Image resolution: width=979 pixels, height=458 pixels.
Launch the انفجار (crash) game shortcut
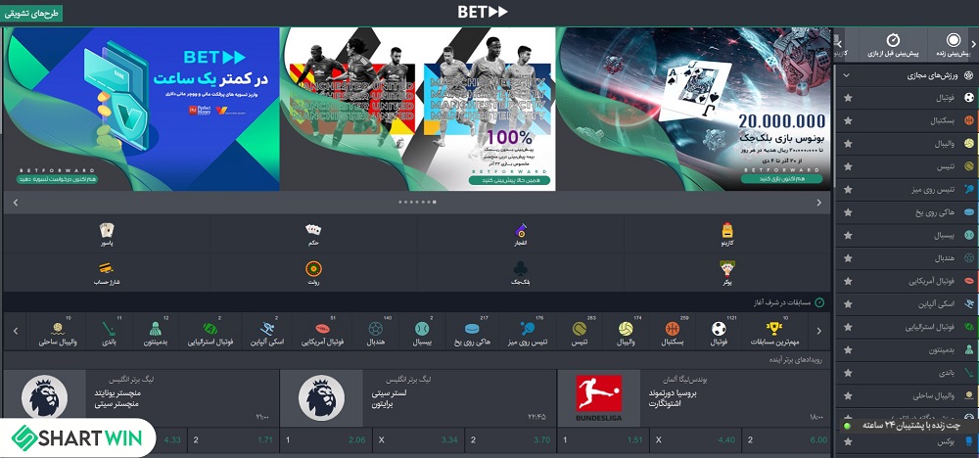pos(521,235)
